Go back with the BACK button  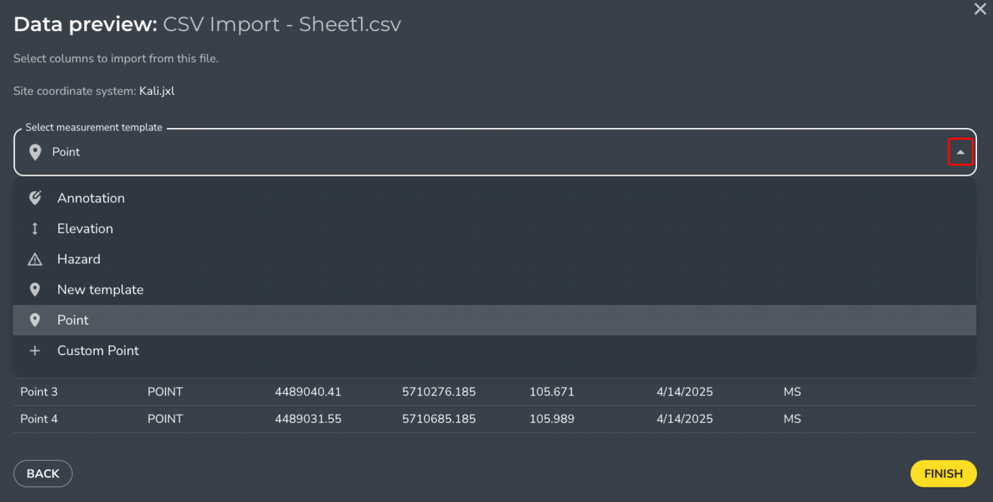[43, 474]
